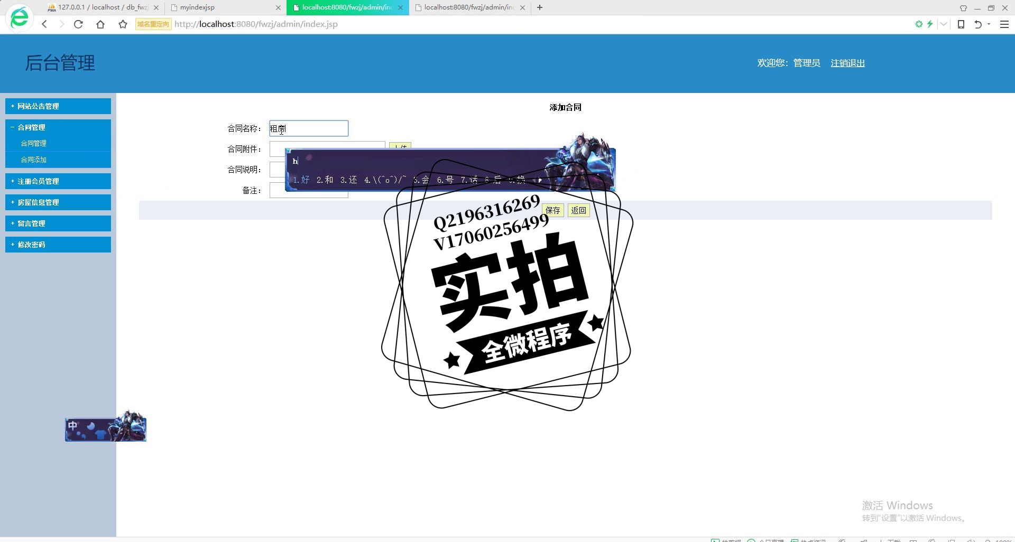
Task: Open browser skin (shirt) icon
Action: tap(963, 8)
